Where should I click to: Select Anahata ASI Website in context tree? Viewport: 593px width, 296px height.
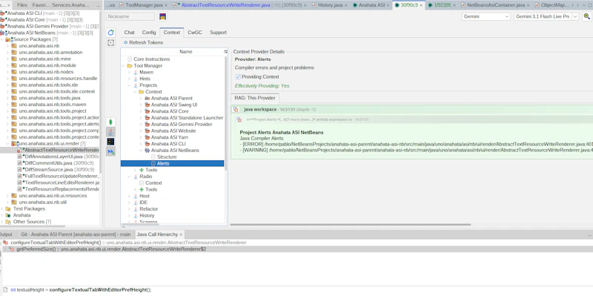coord(173,131)
